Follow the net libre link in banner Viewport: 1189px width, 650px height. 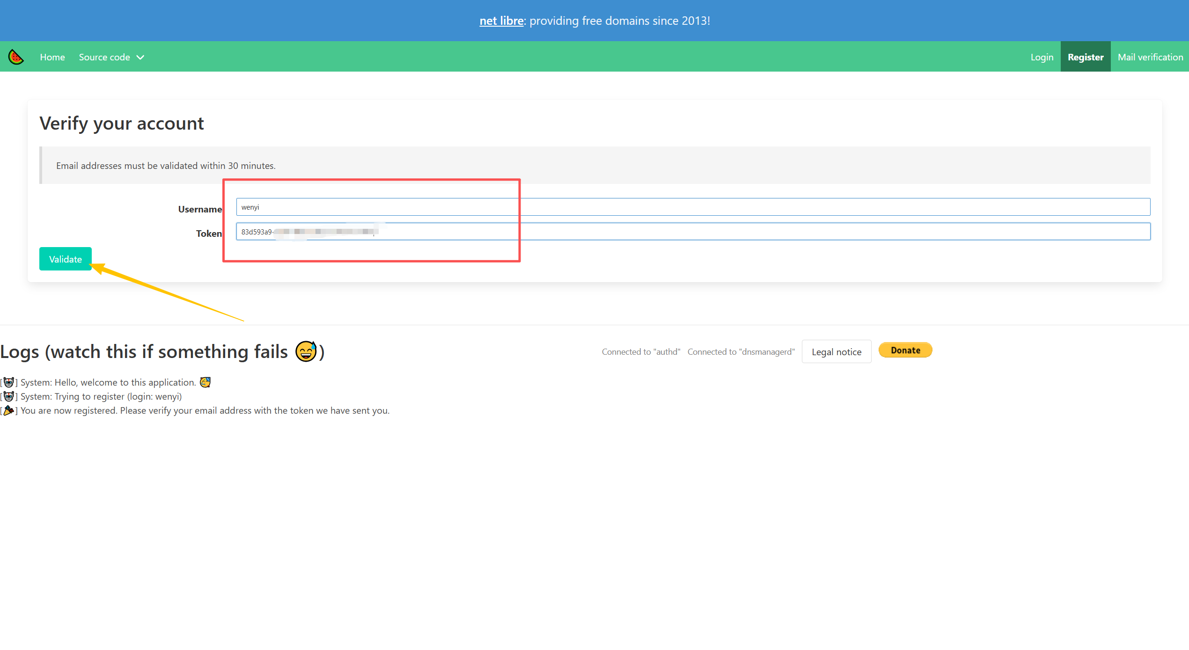point(501,21)
